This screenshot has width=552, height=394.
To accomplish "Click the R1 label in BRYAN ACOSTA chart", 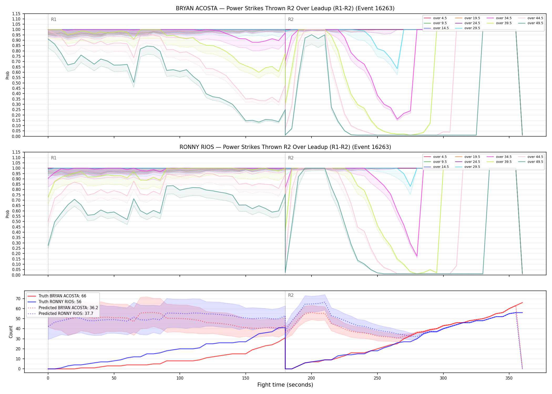I will pyautogui.click(x=54, y=19).
